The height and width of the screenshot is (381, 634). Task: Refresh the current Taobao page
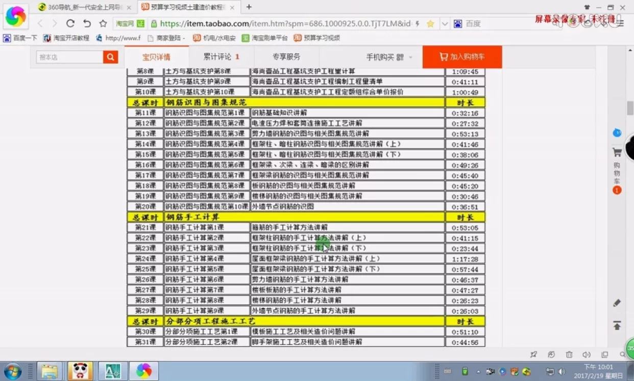tap(70, 23)
